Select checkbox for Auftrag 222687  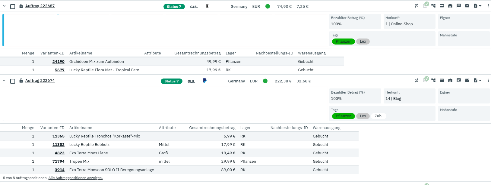pos(13,6)
